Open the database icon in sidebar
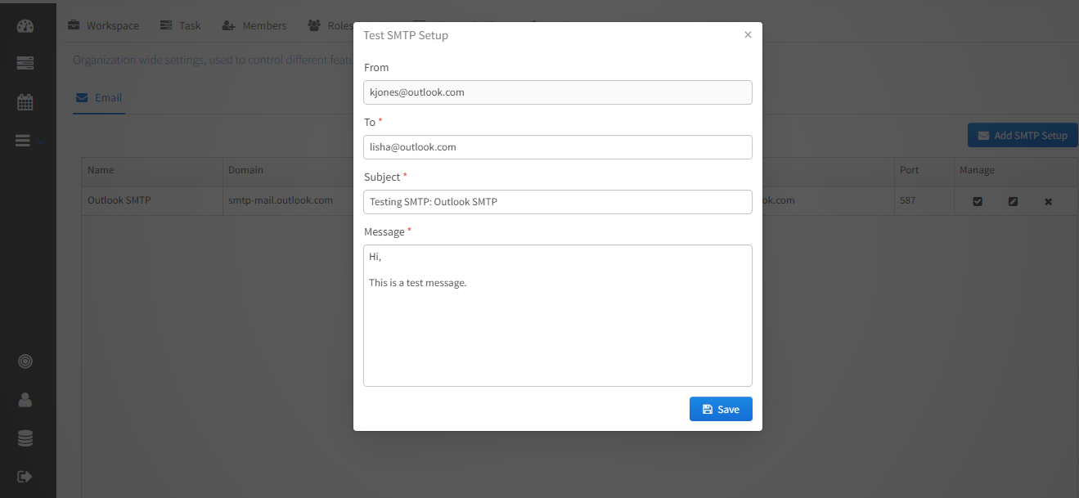This screenshot has height=498, width=1079. (25, 438)
